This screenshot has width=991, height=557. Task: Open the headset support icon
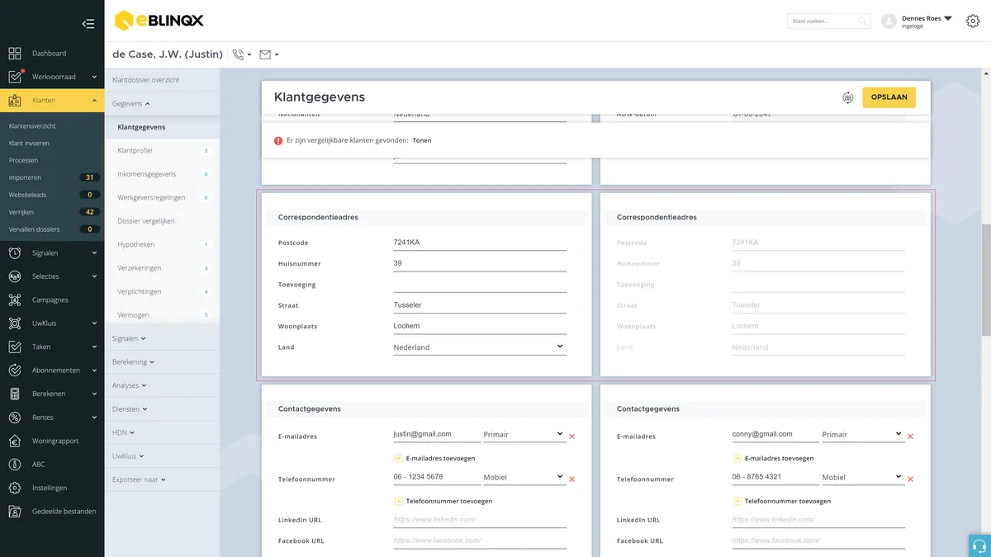click(979, 545)
